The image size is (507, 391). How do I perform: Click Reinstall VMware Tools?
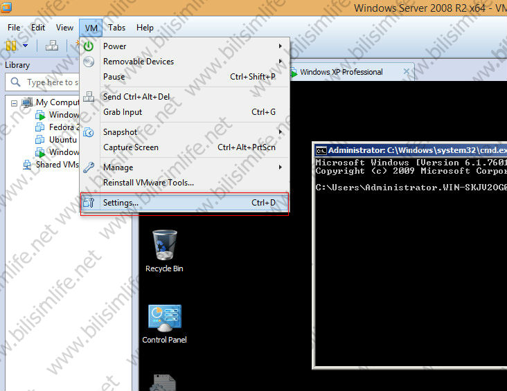coord(148,183)
